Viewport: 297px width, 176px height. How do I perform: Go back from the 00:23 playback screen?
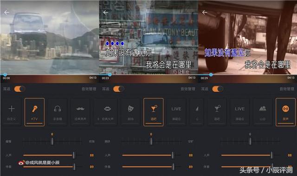click(x=106, y=13)
